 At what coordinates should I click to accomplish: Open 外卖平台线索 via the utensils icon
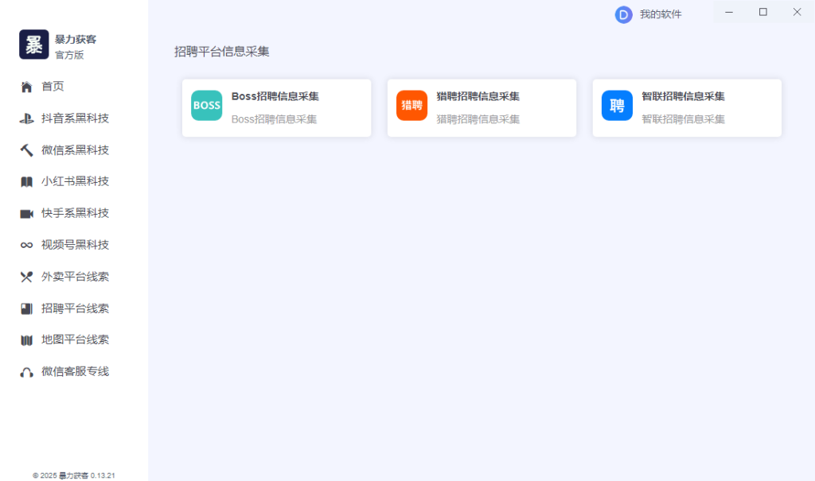[26, 277]
